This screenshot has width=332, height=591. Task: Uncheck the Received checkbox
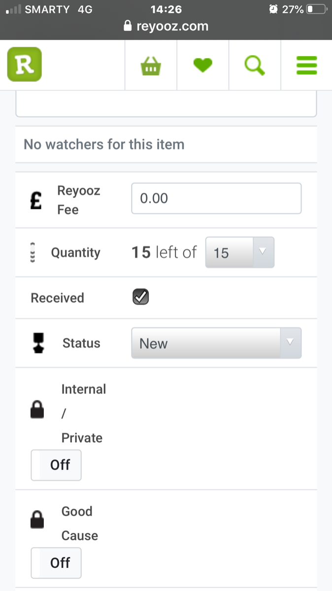click(141, 297)
